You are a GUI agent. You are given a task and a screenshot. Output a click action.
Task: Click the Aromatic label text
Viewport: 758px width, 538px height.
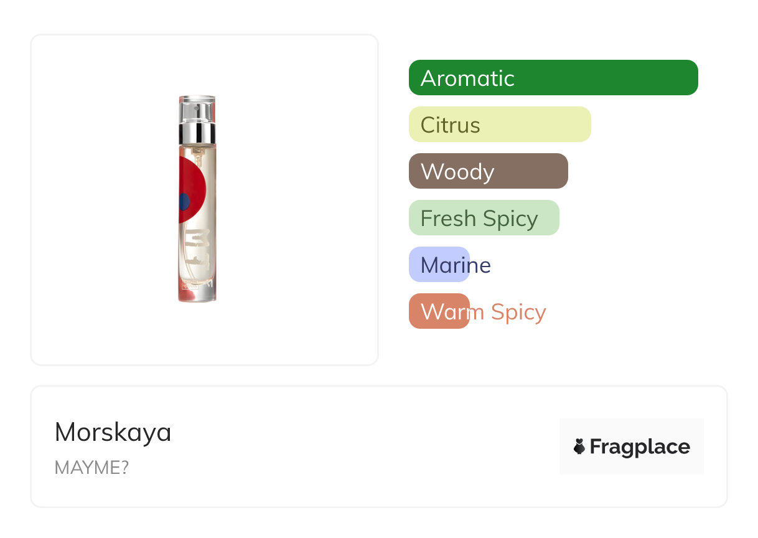click(467, 78)
